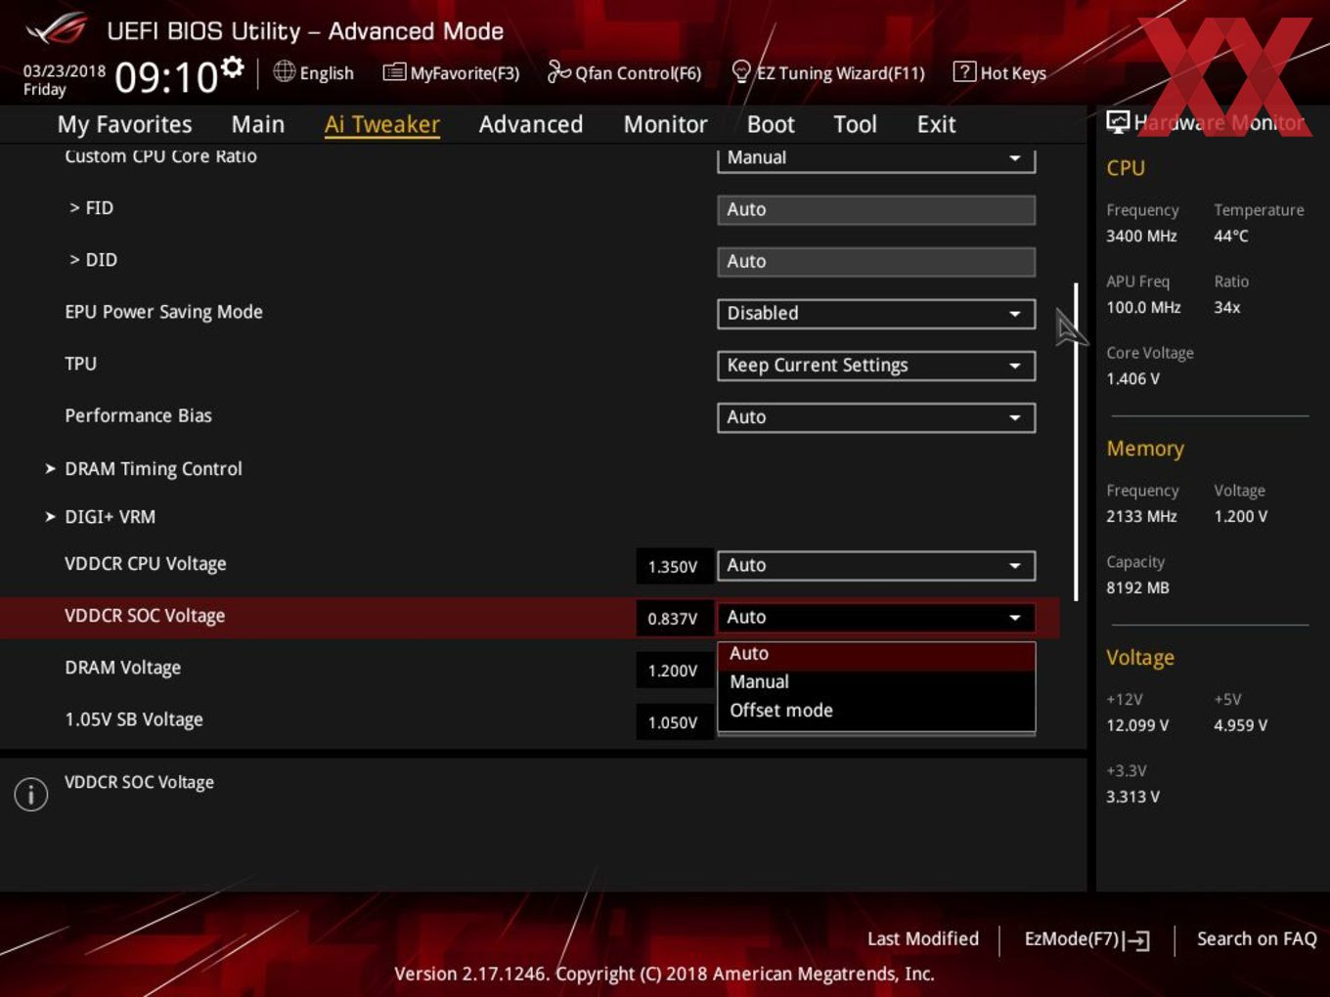Select VDDCR CPU Voltage row label
This screenshot has width=1330, height=997.
[x=146, y=564]
